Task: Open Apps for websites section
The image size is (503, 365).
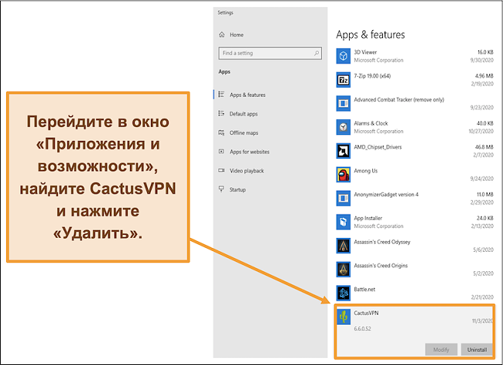Action: click(250, 152)
